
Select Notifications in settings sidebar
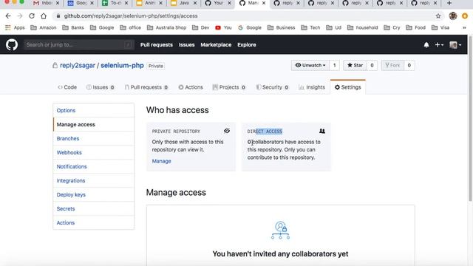(x=94, y=166)
